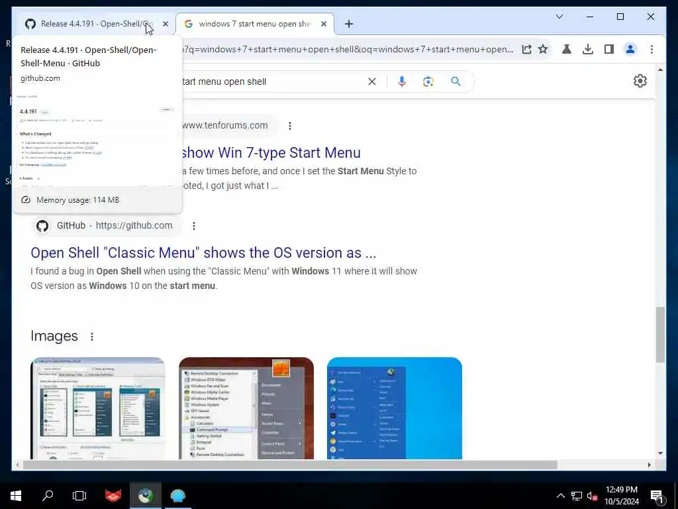Viewport: 678px width, 509px height.
Task: Open the tab search dropdown arrow
Action: tap(559, 17)
